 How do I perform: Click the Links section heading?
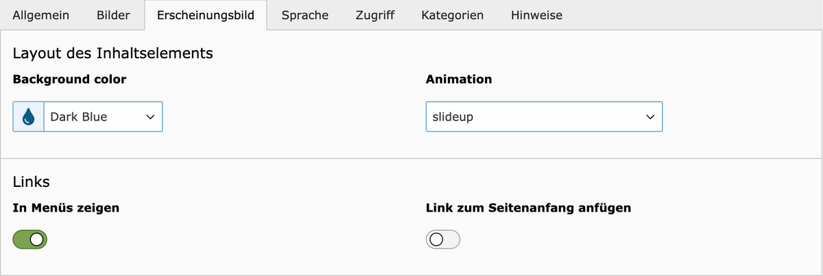pyautogui.click(x=32, y=181)
